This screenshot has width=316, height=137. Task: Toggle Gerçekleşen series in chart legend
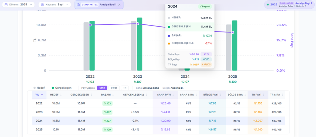pyautogui.click(x=62, y=88)
